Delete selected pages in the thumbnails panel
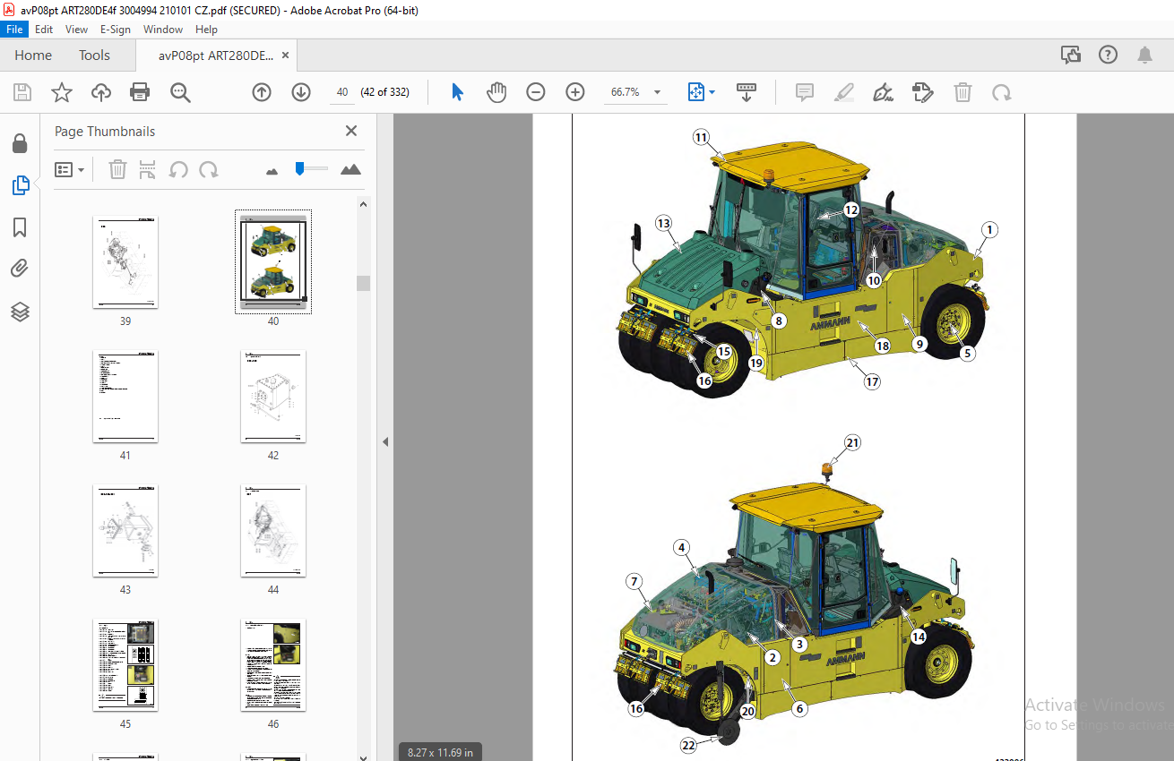 pyautogui.click(x=117, y=169)
